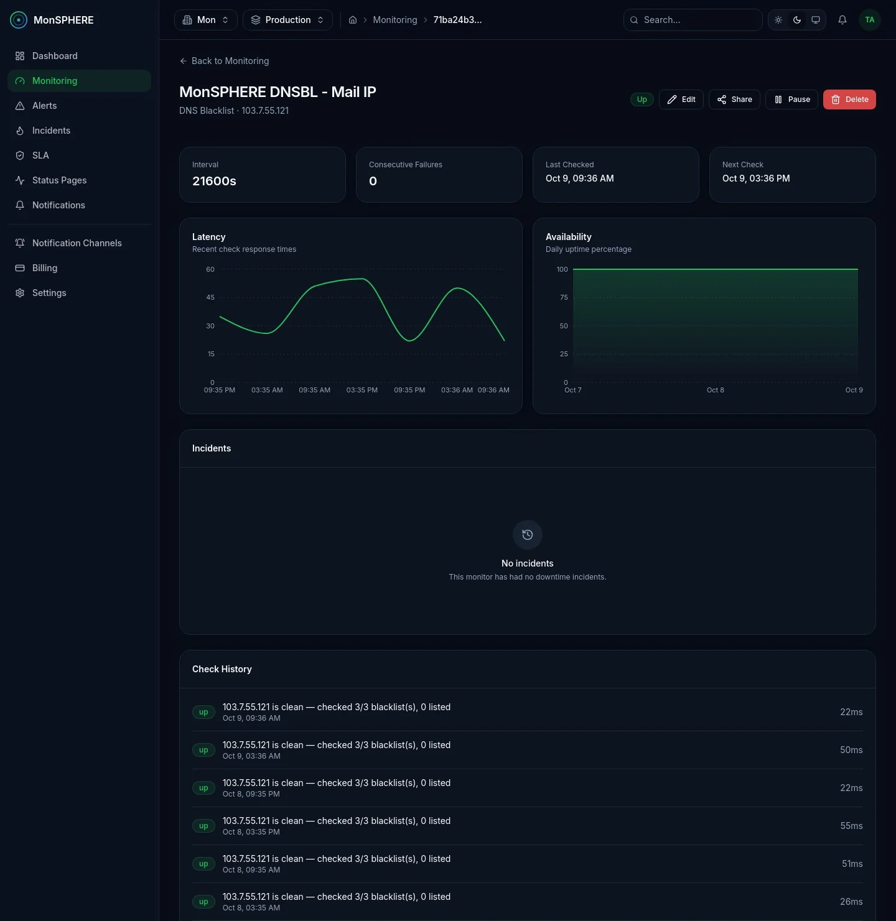Select the check history entry dated Oct 9, 09:36 AM

pos(528,712)
